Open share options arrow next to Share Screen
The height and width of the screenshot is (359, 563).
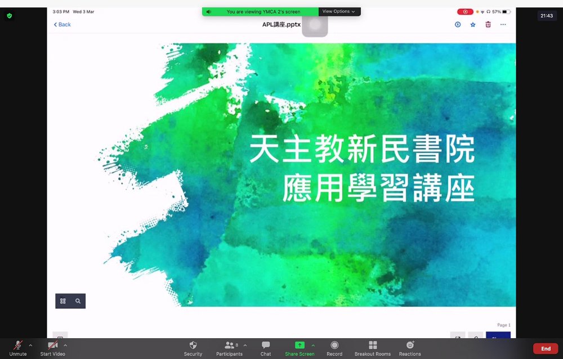pyautogui.click(x=313, y=345)
